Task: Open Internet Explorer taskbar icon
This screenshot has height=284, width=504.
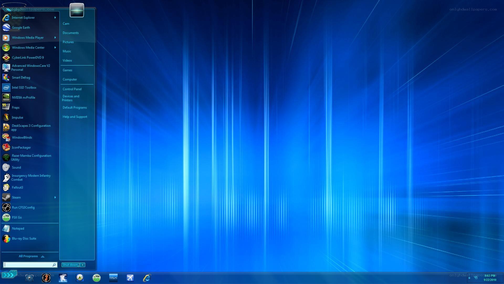Action: [147, 278]
